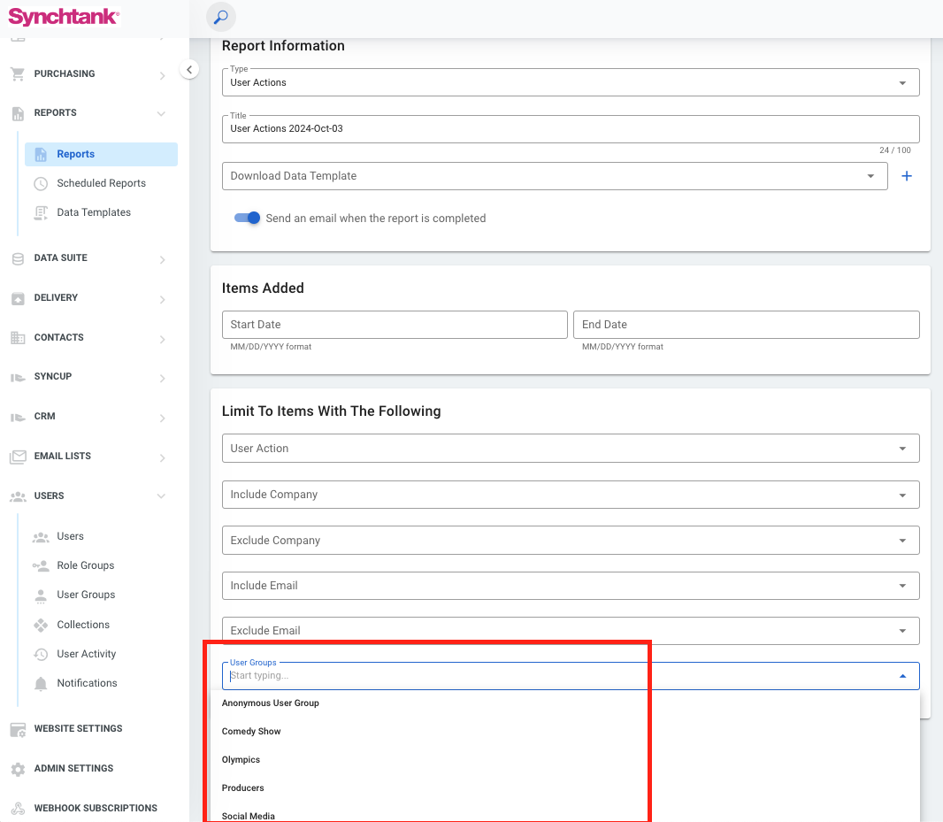
Task: Expand the User Action dropdown
Action: point(570,449)
